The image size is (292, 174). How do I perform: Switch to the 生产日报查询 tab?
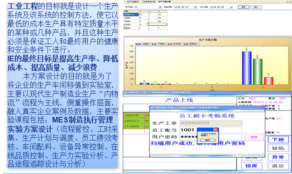tap(133, 2)
